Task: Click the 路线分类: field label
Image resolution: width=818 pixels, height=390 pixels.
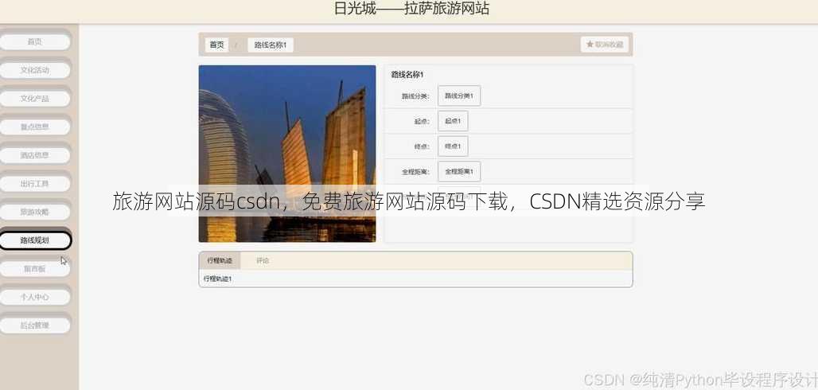Action: point(415,96)
